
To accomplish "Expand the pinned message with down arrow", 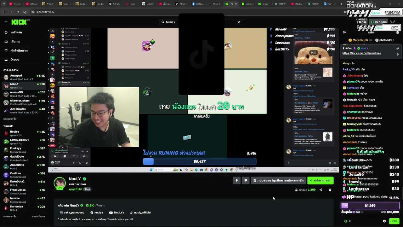I will 398,54.
